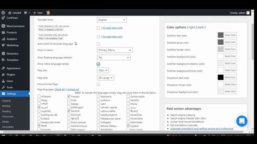
Task: Click the admin avatar icon
Action: pyautogui.click(x=248, y=13)
